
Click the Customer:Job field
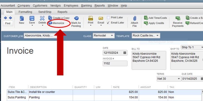click(40, 36)
